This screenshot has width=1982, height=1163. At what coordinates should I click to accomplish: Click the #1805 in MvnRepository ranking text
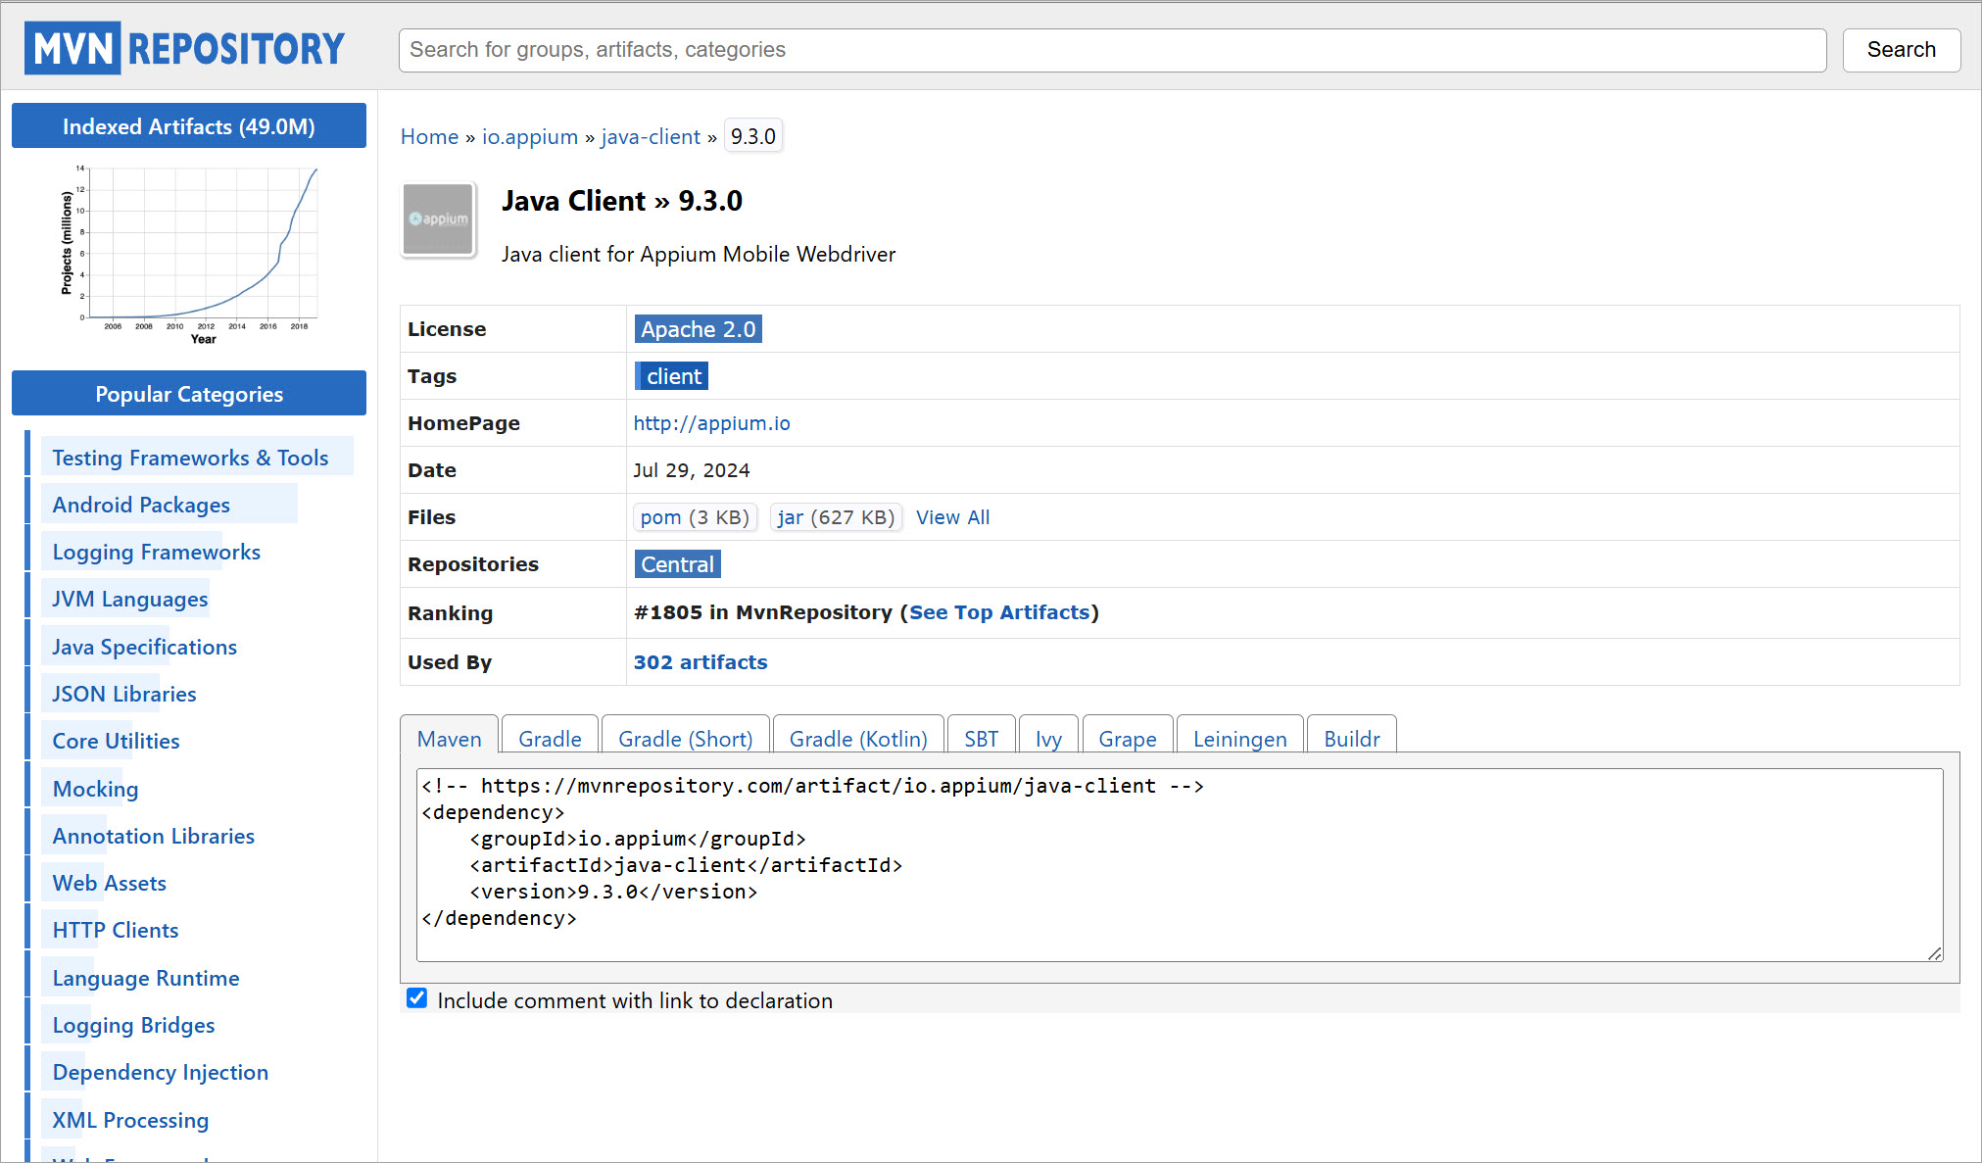point(763,612)
